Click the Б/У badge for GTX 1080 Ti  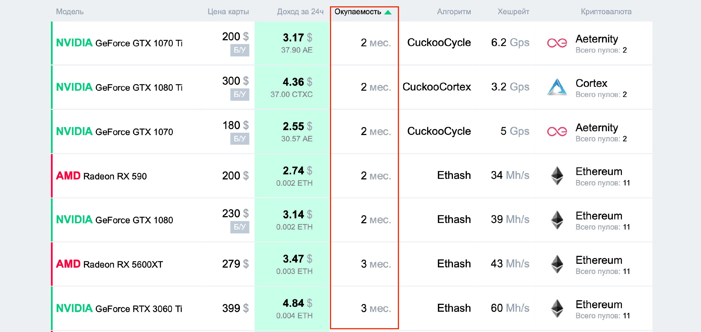[240, 95]
